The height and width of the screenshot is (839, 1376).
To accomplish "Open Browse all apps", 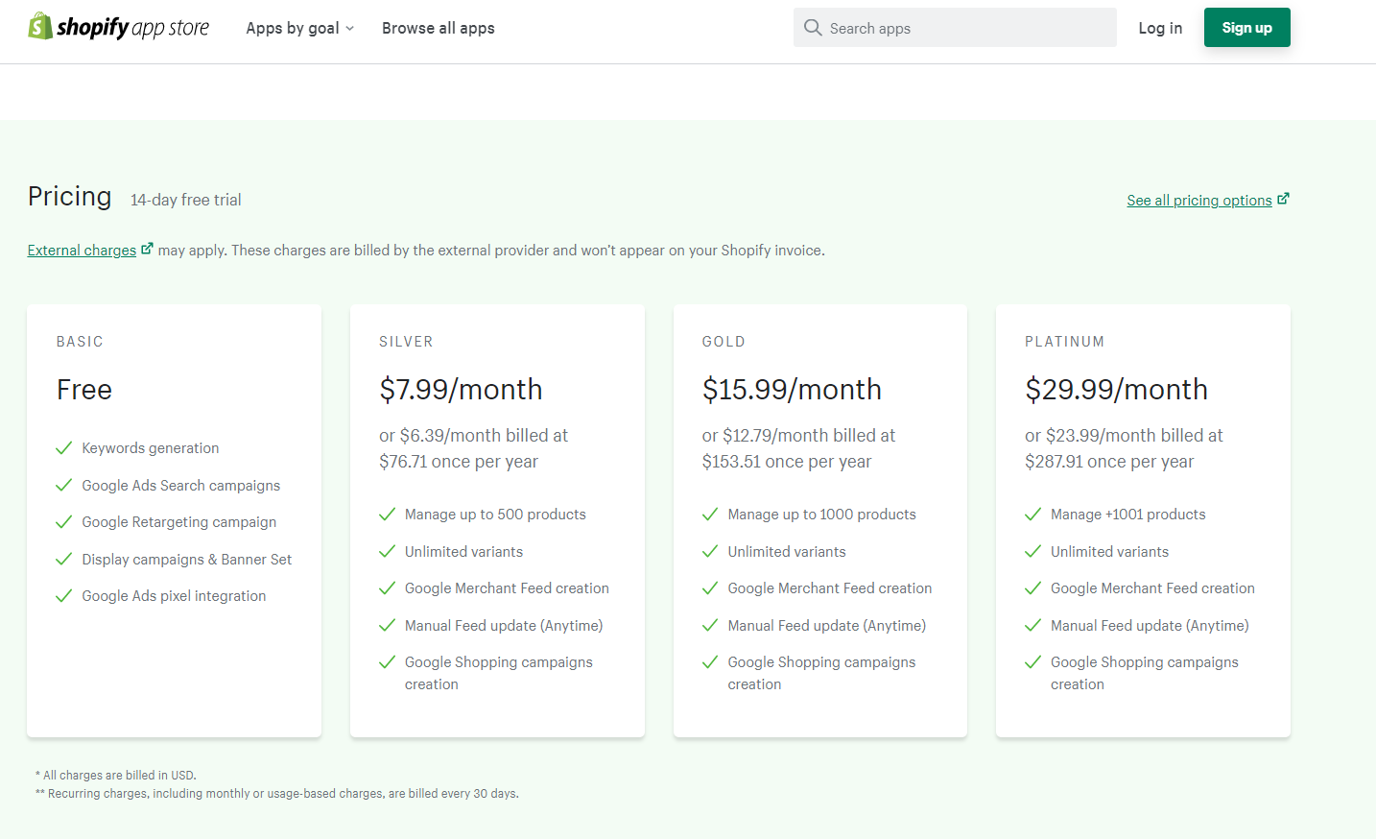I will 439,28.
